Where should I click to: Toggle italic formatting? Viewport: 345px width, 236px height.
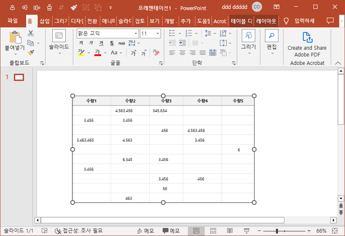point(91,43)
